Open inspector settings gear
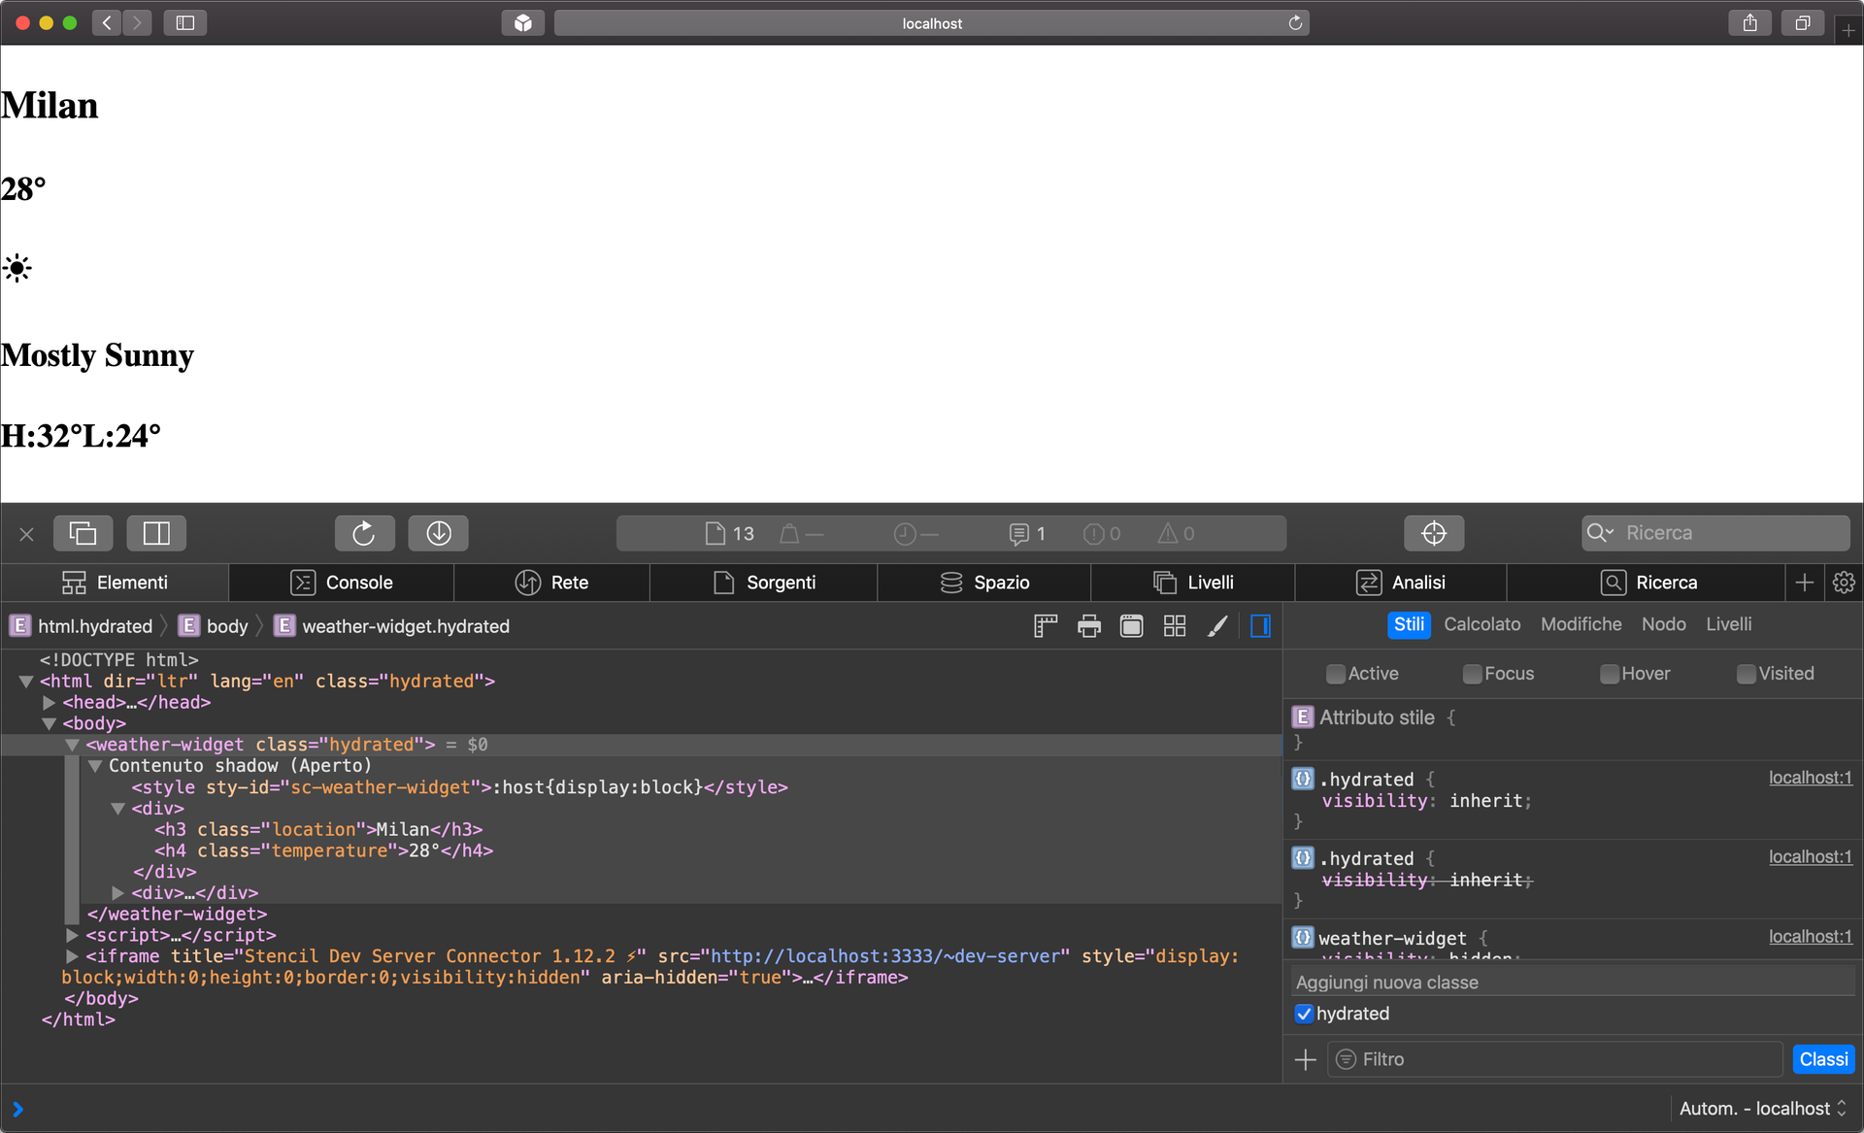Image resolution: width=1864 pixels, height=1133 pixels. point(1844,583)
